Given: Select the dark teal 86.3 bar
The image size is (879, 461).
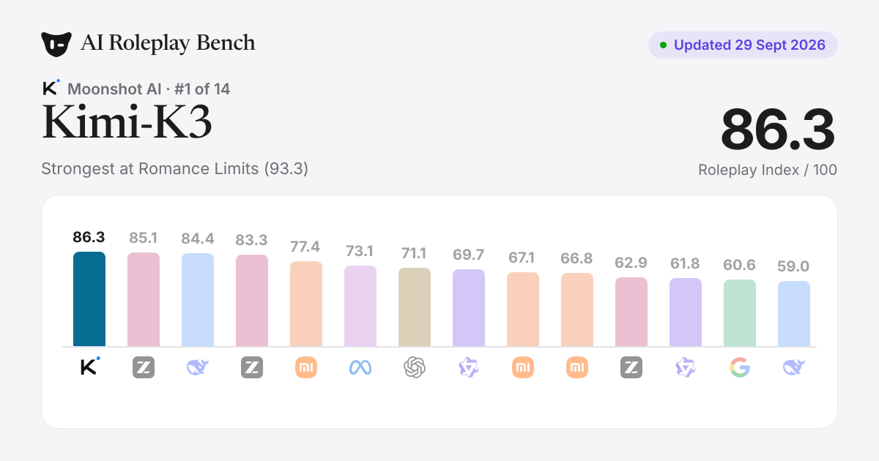Looking at the screenshot, I should (89, 299).
